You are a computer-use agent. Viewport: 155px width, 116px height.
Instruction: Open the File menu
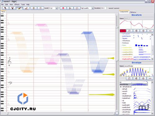[x=2, y=5]
